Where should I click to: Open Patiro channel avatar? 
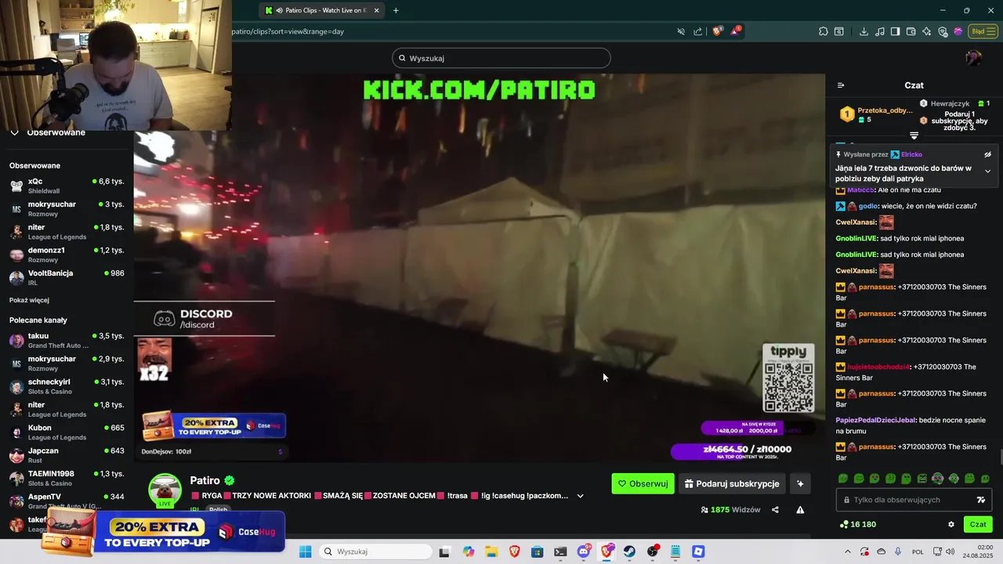165,490
